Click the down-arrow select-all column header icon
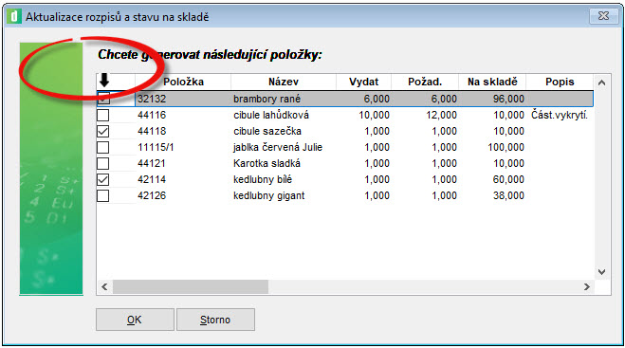The width and height of the screenshot is (625, 348). coord(104,81)
